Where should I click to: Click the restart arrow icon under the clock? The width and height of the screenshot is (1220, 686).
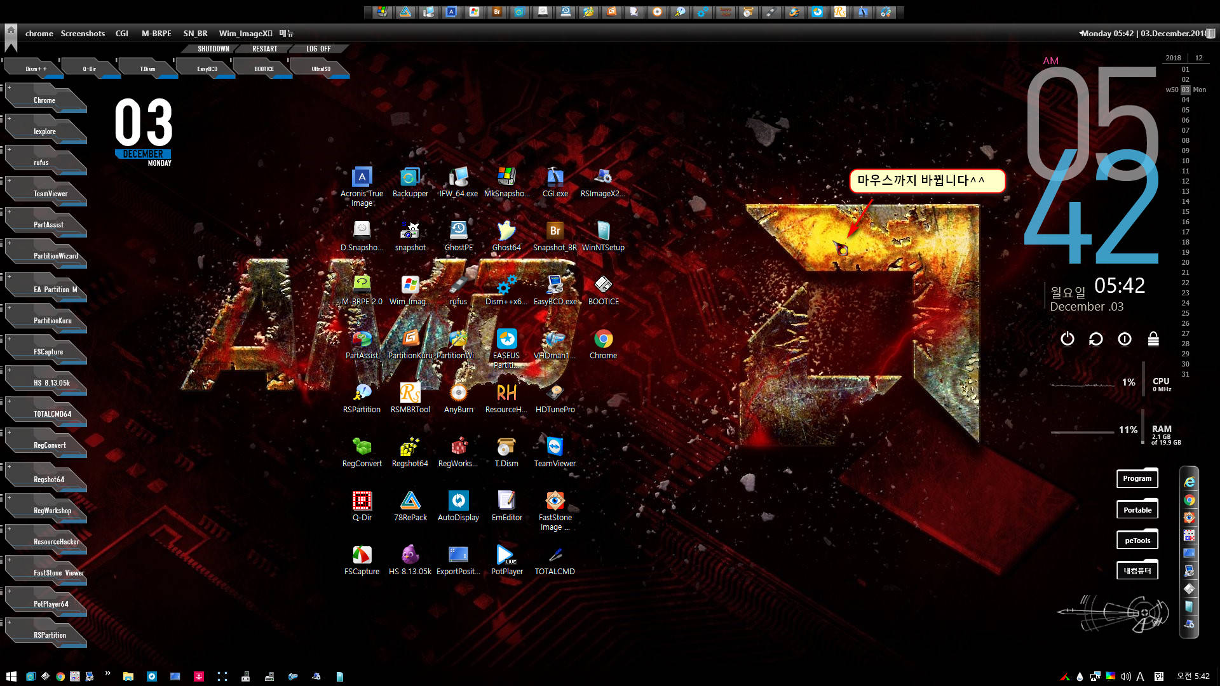pos(1095,339)
